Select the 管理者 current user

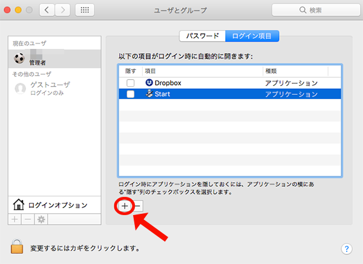click(x=54, y=59)
